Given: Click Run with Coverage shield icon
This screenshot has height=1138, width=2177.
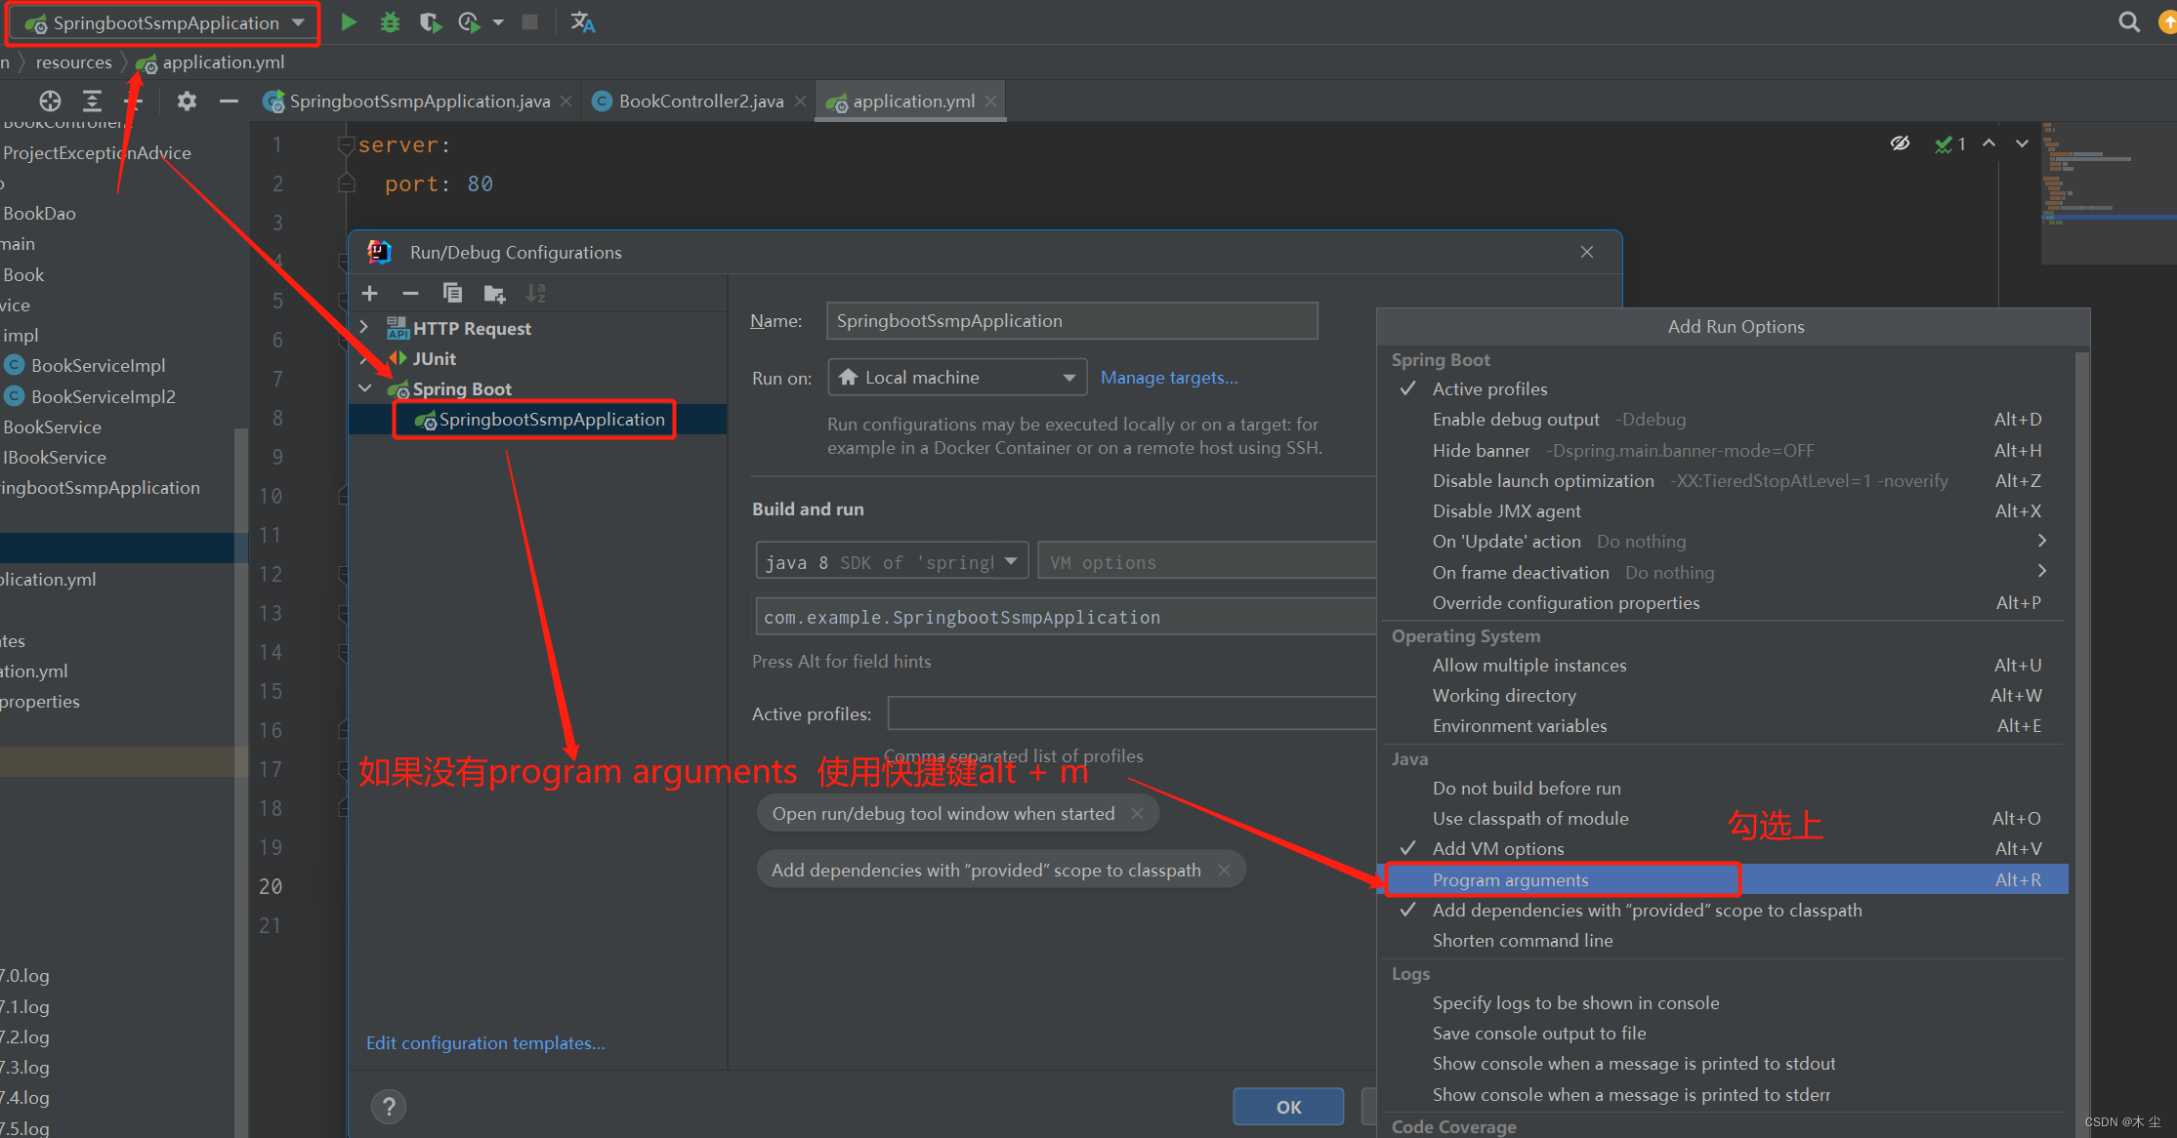Looking at the screenshot, I should (x=430, y=22).
